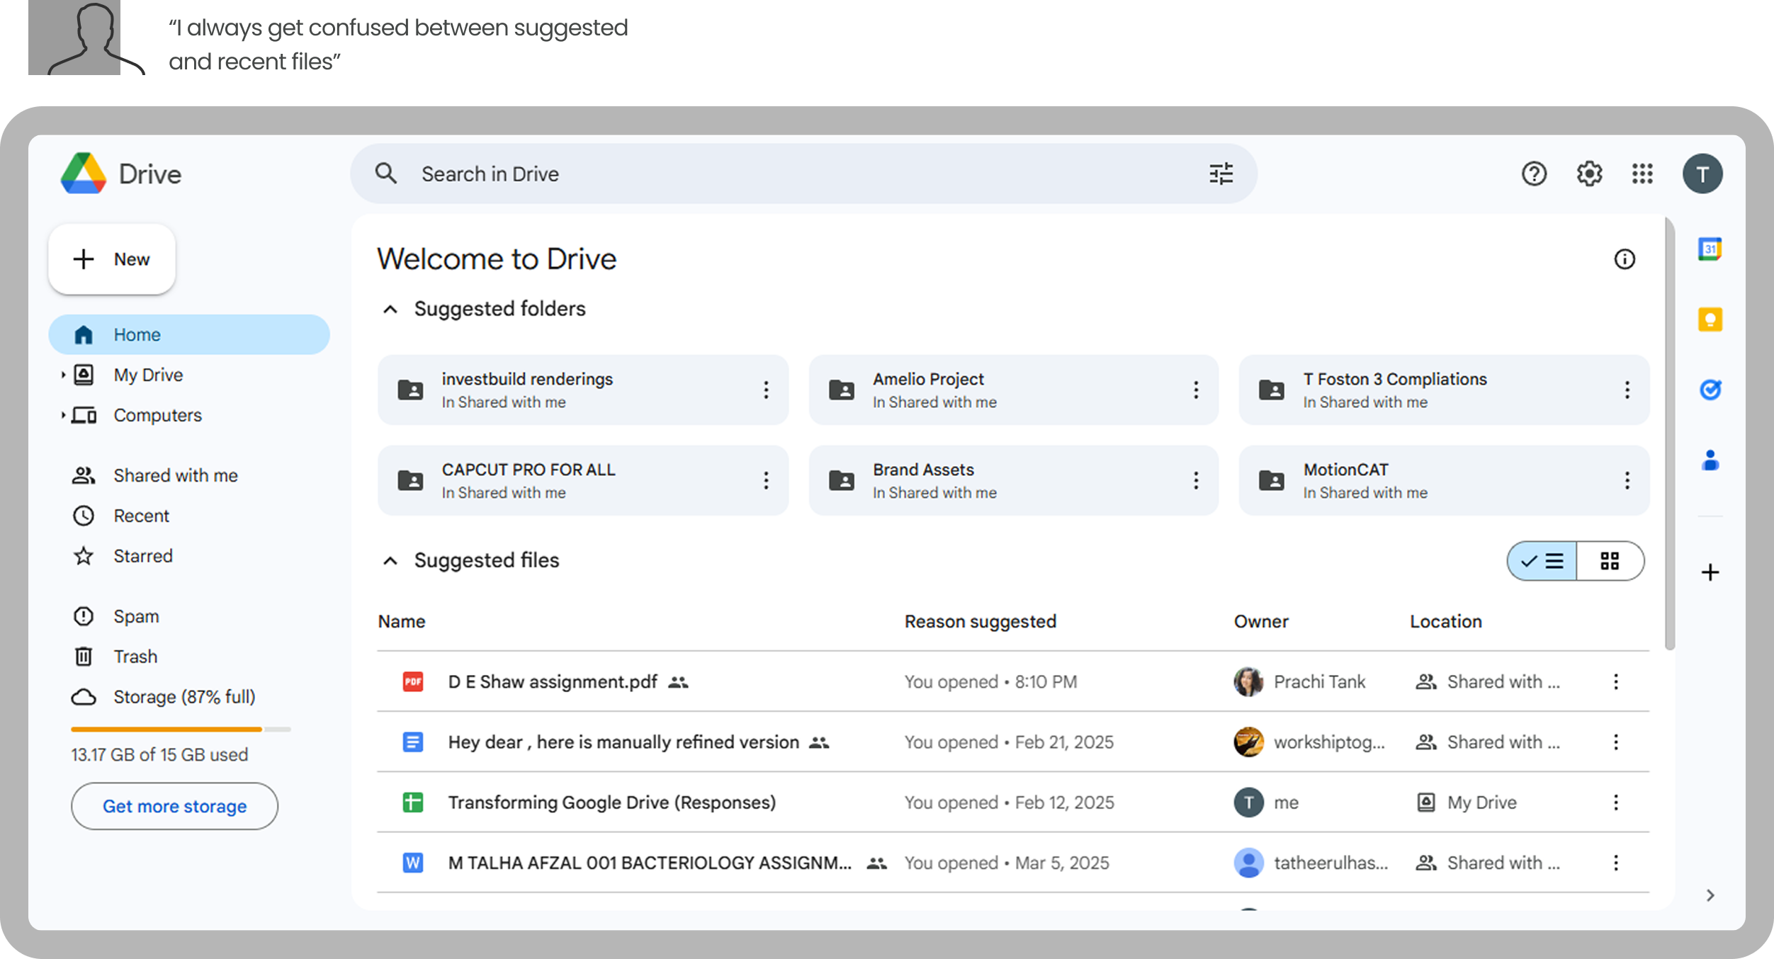This screenshot has height=959, width=1774.
Task: Click the Owner column header
Action: coord(1261,621)
